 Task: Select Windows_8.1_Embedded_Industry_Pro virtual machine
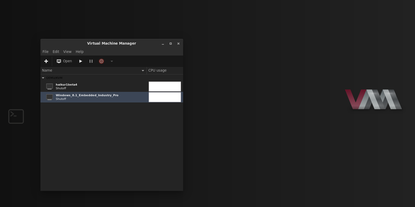click(x=87, y=97)
